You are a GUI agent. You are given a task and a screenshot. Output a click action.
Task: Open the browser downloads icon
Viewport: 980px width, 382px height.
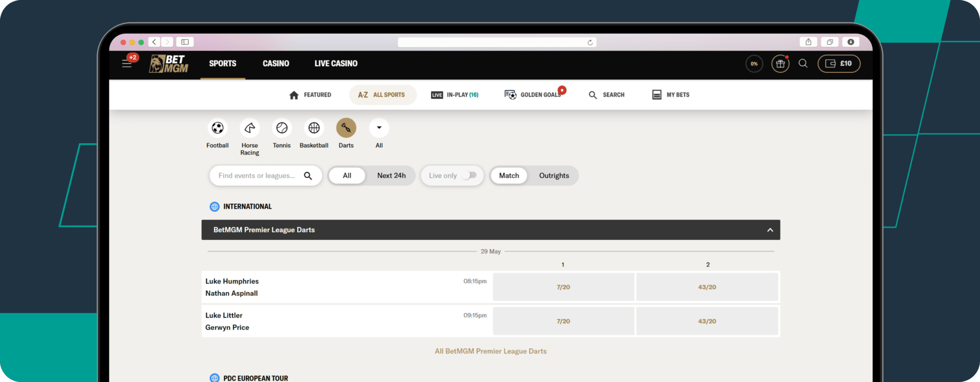click(x=850, y=42)
